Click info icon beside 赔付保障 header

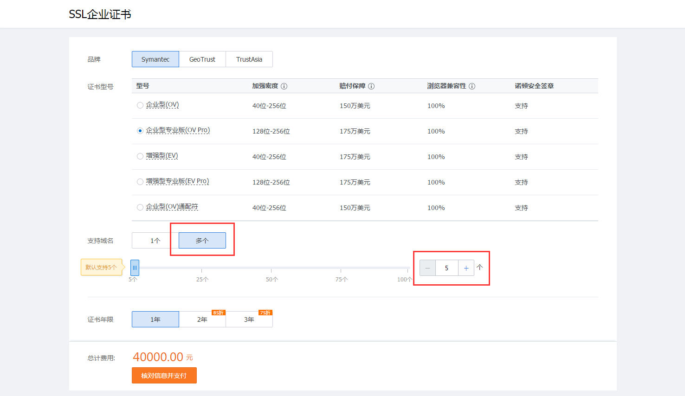tap(371, 86)
